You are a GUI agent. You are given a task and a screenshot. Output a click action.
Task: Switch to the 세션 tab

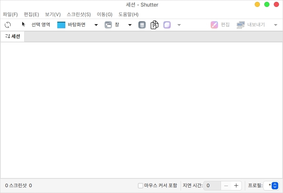tap(13, 37)
